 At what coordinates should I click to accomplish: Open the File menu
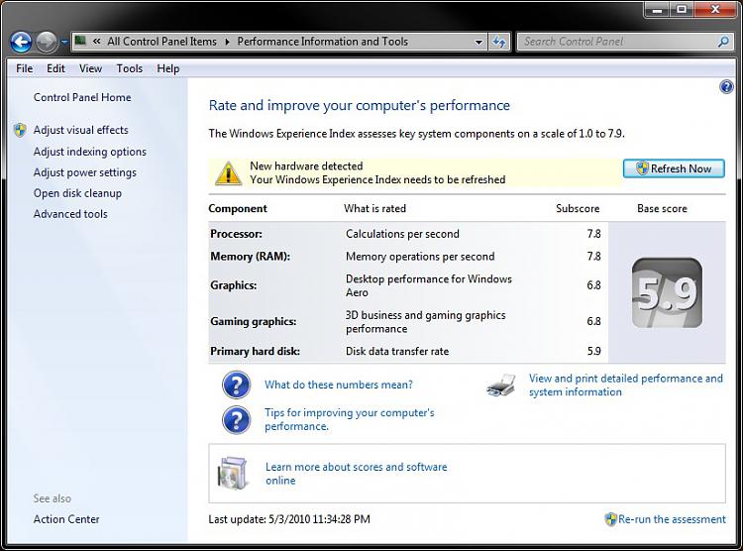pyautogui.click(x=24, y=68)
